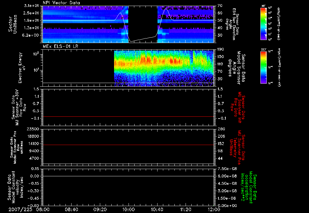Click the DEF color scale bar
The image size is (309, 213).
264,67
